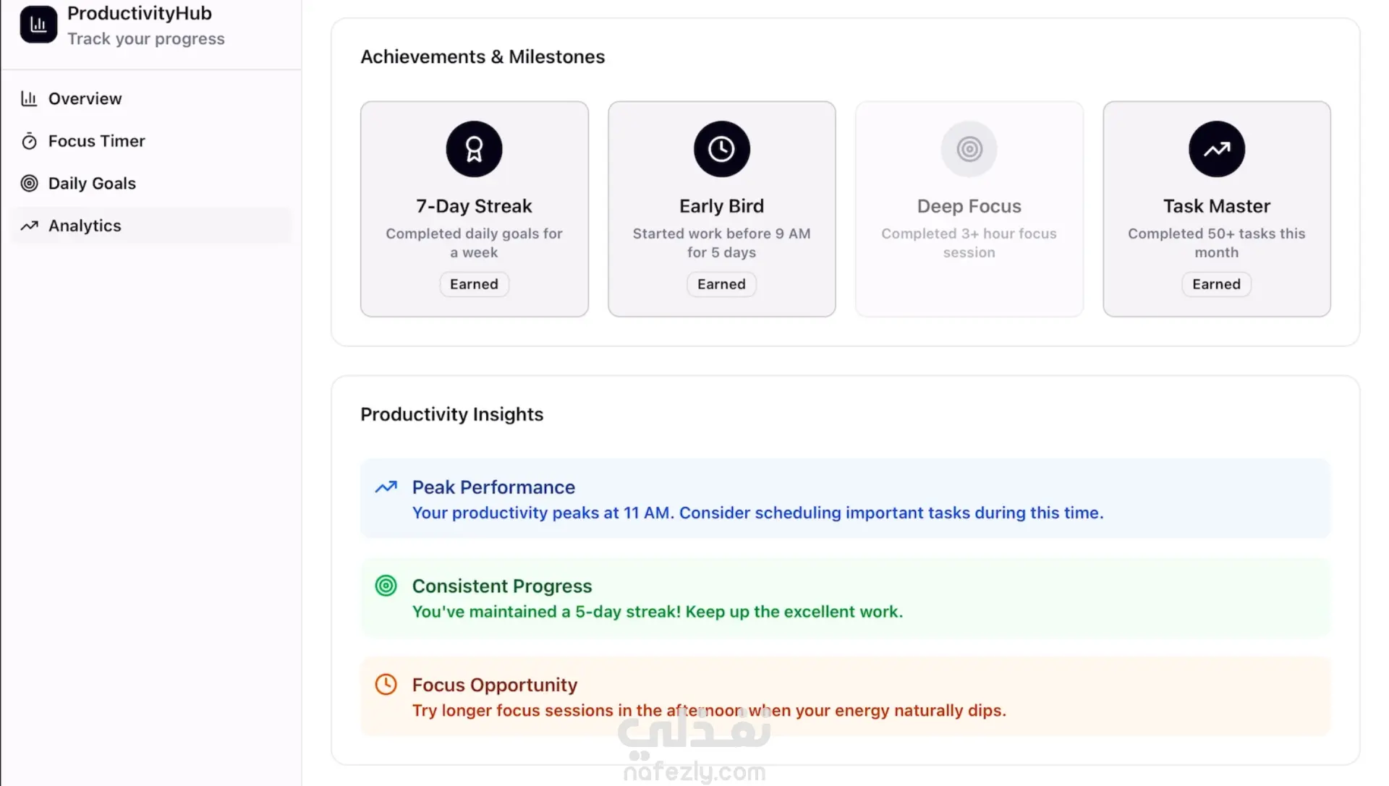
Task: Click the Focus Opportunity clock icon
Action: (386, 684)
